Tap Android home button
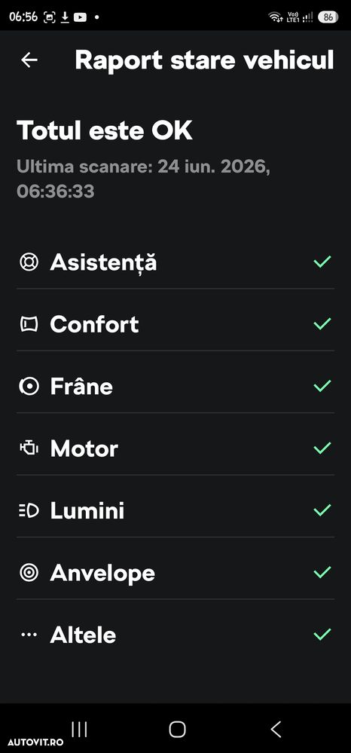 tap(177, 729)
